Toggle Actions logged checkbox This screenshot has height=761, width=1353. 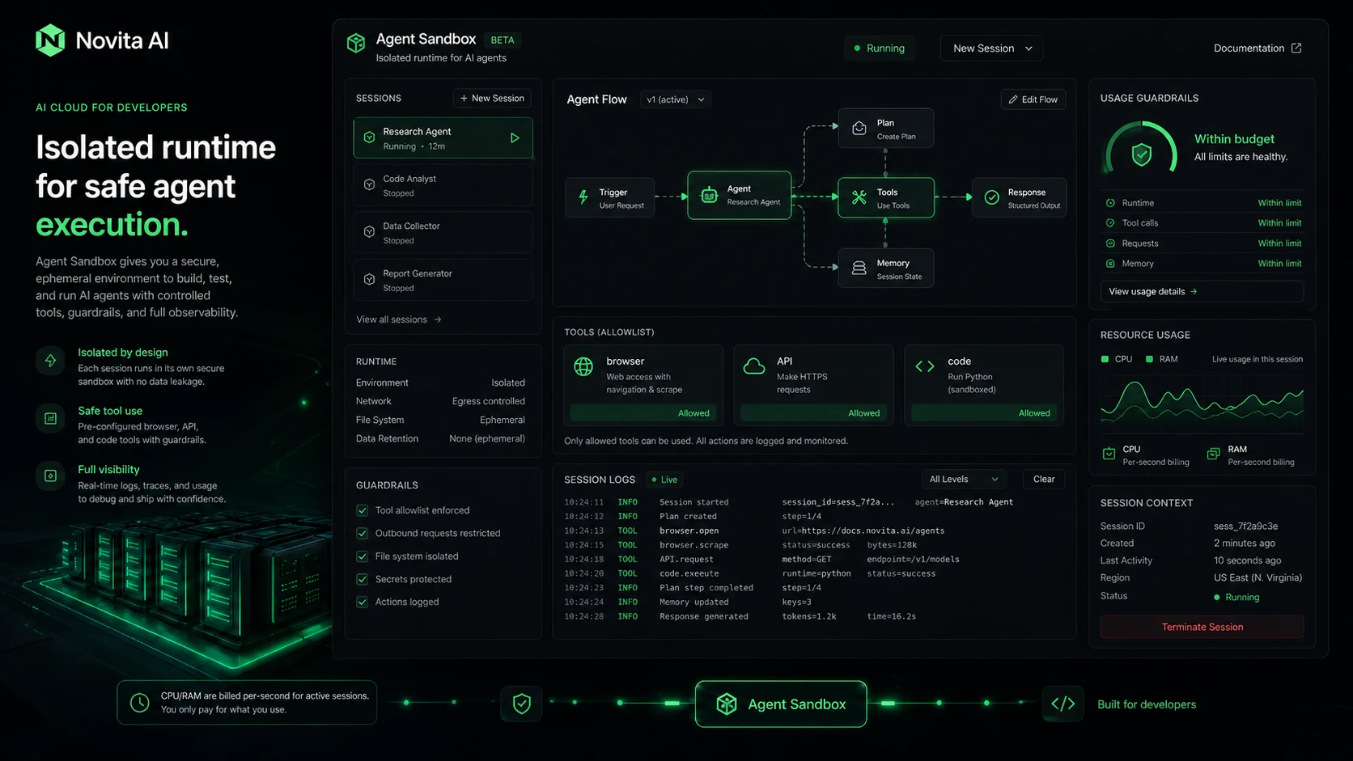(x=363, y=602)
